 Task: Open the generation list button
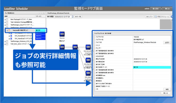(x=78, y=17)
